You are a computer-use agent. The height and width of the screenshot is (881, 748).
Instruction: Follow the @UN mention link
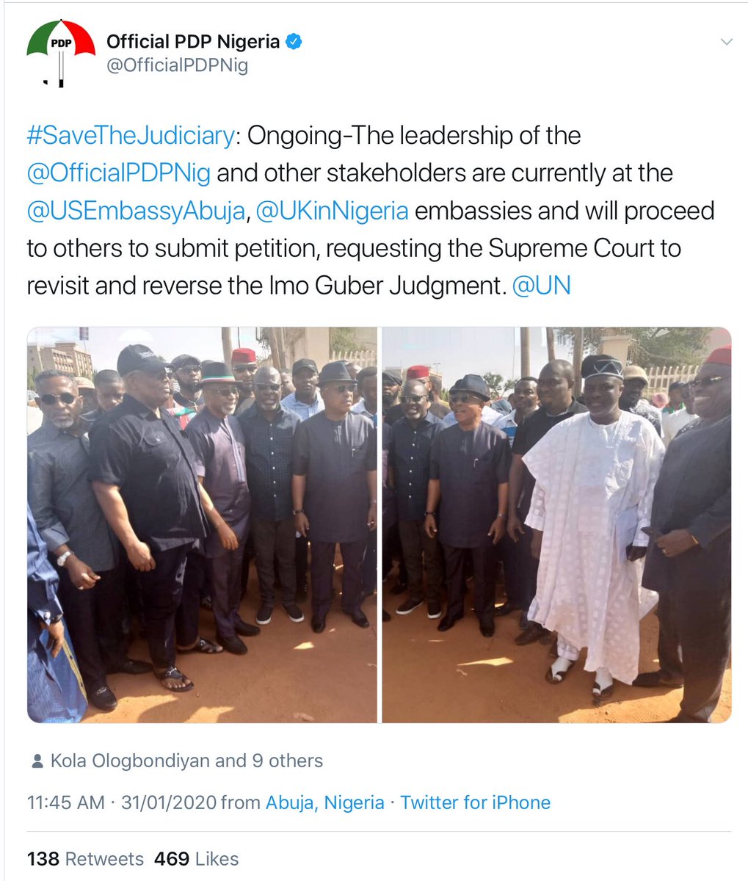[541, 286]
